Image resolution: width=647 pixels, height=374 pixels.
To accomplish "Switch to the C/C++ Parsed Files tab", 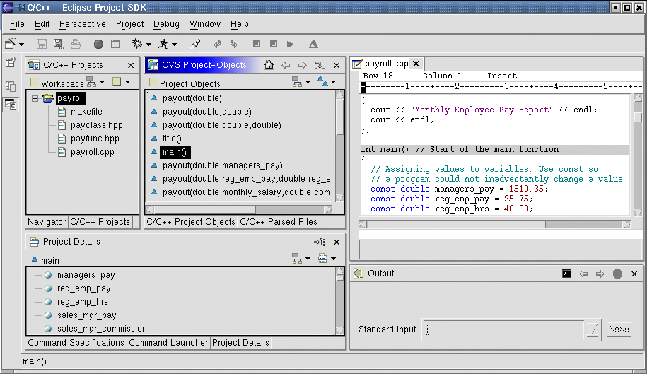I will (x=278, y=221).
